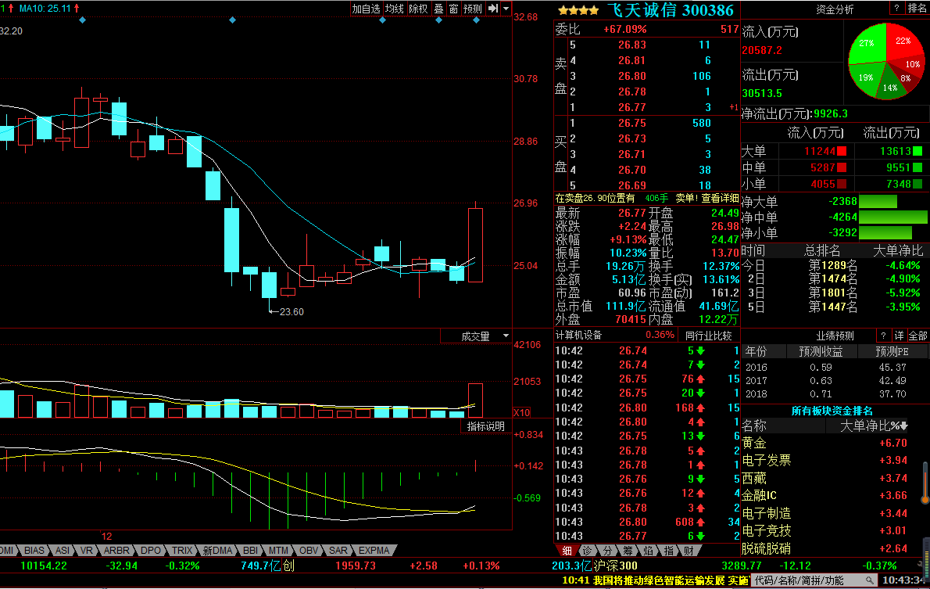The image size is (930, 589).
Task: Click the help icon in 业绩预测 header
Action: pyautogui.click(x=884, y=336)
